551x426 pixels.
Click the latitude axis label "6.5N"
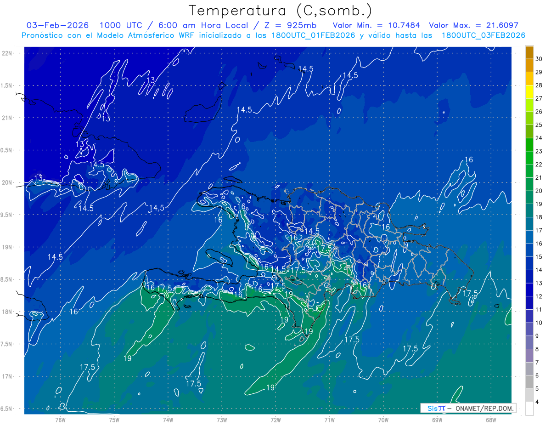(x=7, y=409)
